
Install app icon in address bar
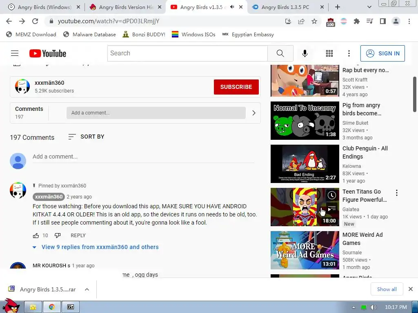point(288,21)
